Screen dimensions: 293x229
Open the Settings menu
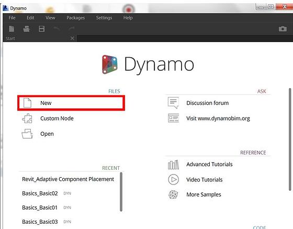point(104,18)
